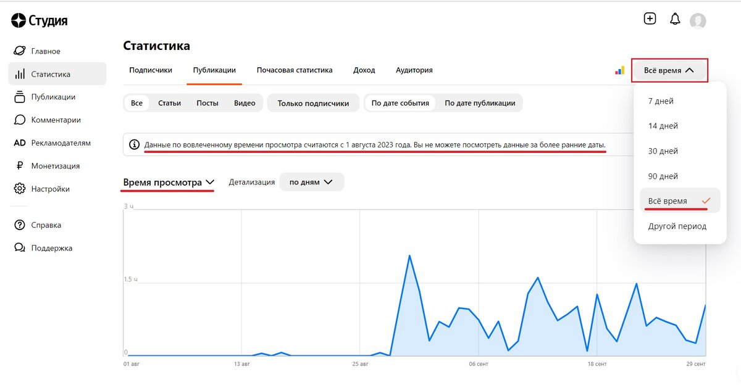Select Другой период option
Image resolution: width=741 pixels, height=388 pixels.
click(x=677, y=226)
